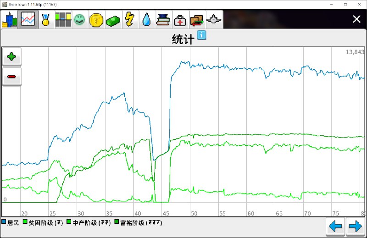
Task: Open the zone grid tab
Action: (x=63, y=20)
